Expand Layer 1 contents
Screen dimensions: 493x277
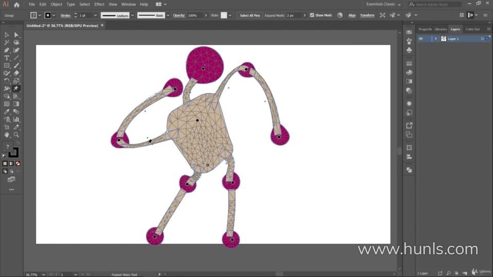point(435,39)
